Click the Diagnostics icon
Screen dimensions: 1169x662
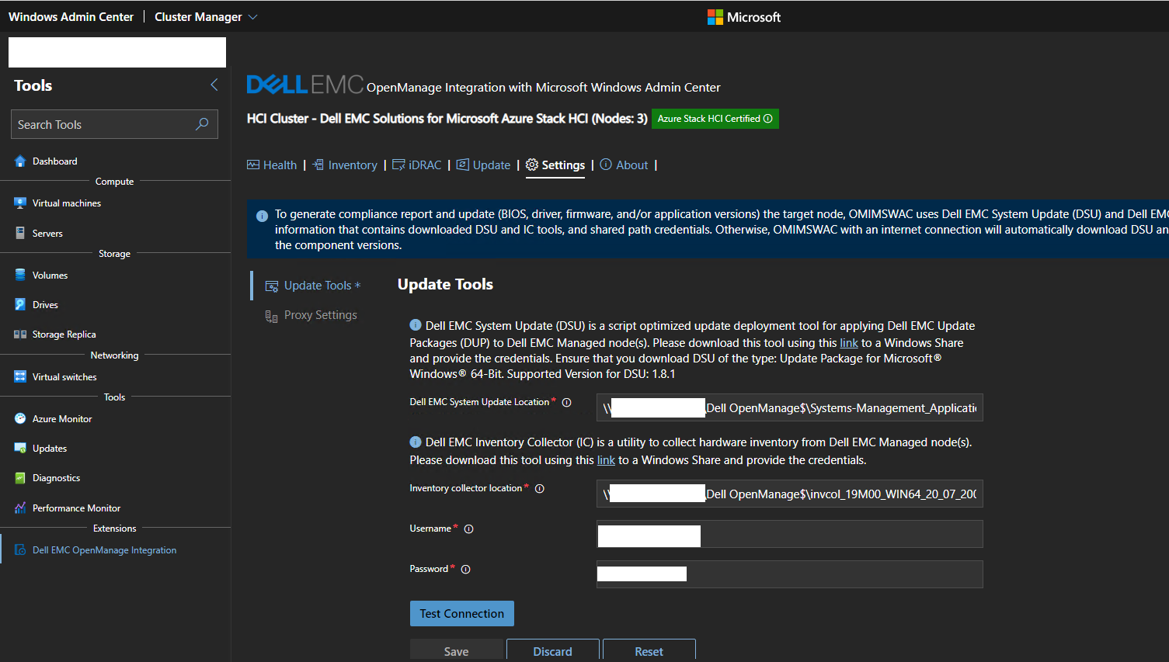click(20, 478)
